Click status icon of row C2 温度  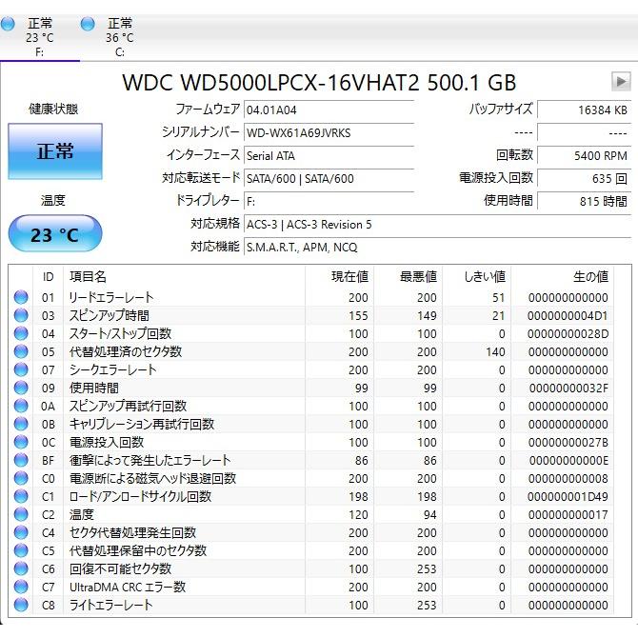(21, 515)
